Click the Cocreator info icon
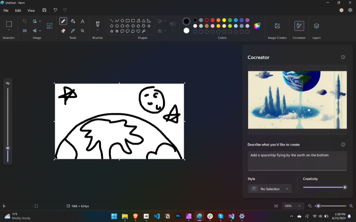356x222 pixels. [343, 57]
